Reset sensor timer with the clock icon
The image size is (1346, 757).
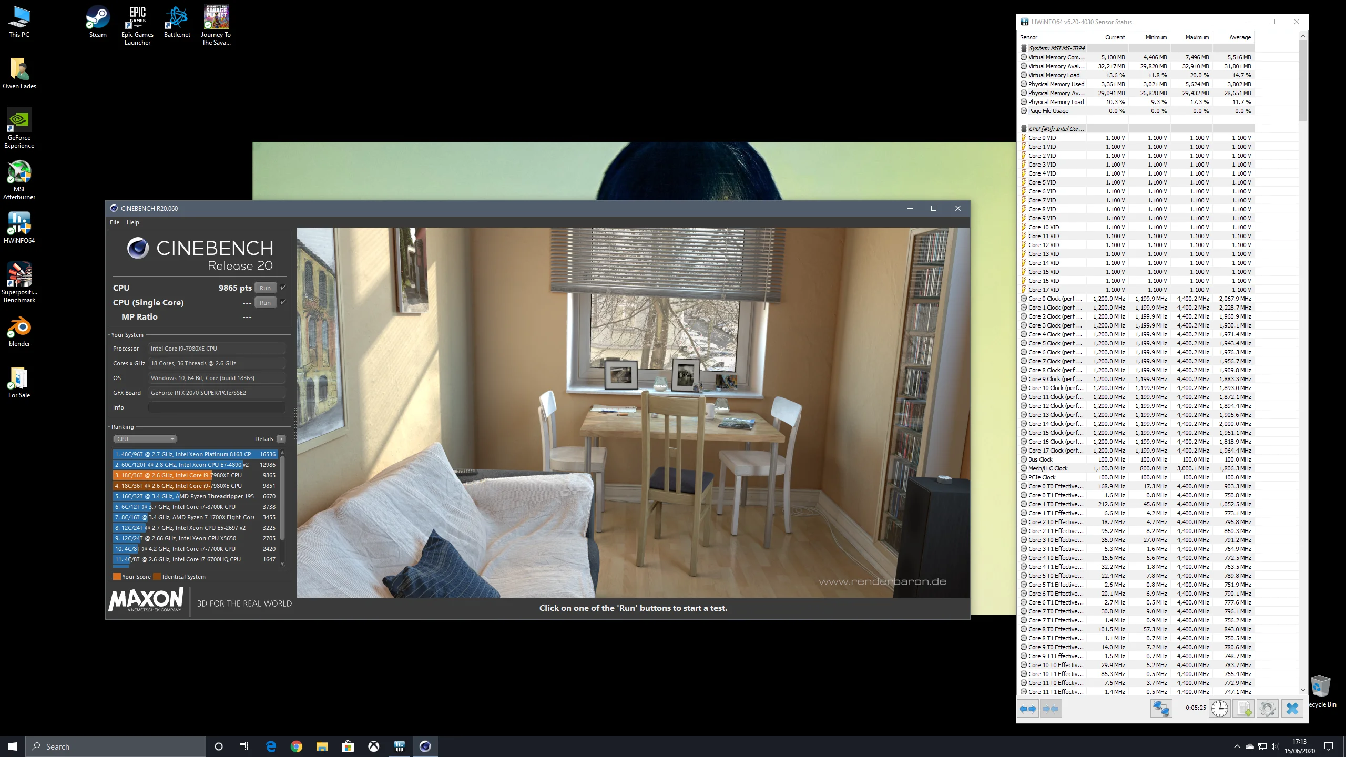1220,708
